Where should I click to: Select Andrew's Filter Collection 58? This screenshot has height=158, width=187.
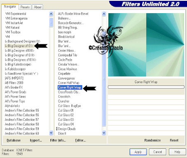pos(22,124)
